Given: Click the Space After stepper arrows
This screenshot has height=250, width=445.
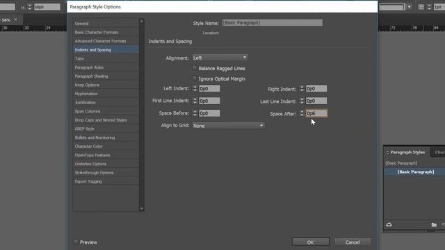Looking at the screenshot, I should [302, 113].
